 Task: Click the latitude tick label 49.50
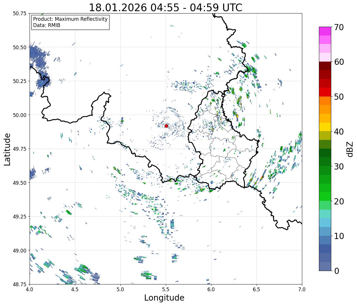(20, 183)
